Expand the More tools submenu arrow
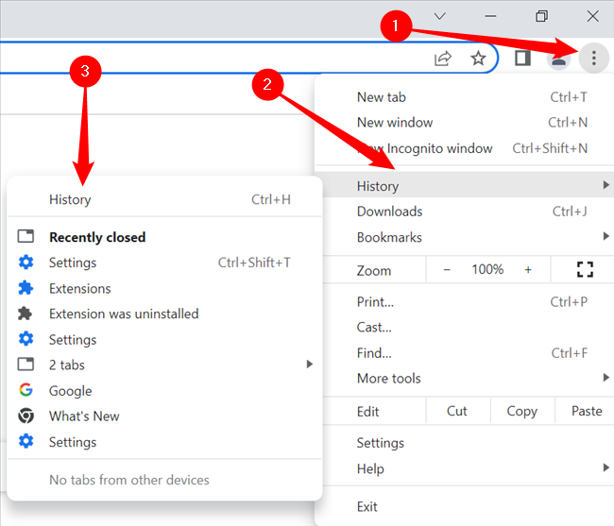The image size is (614, 526). click(605, 378)
